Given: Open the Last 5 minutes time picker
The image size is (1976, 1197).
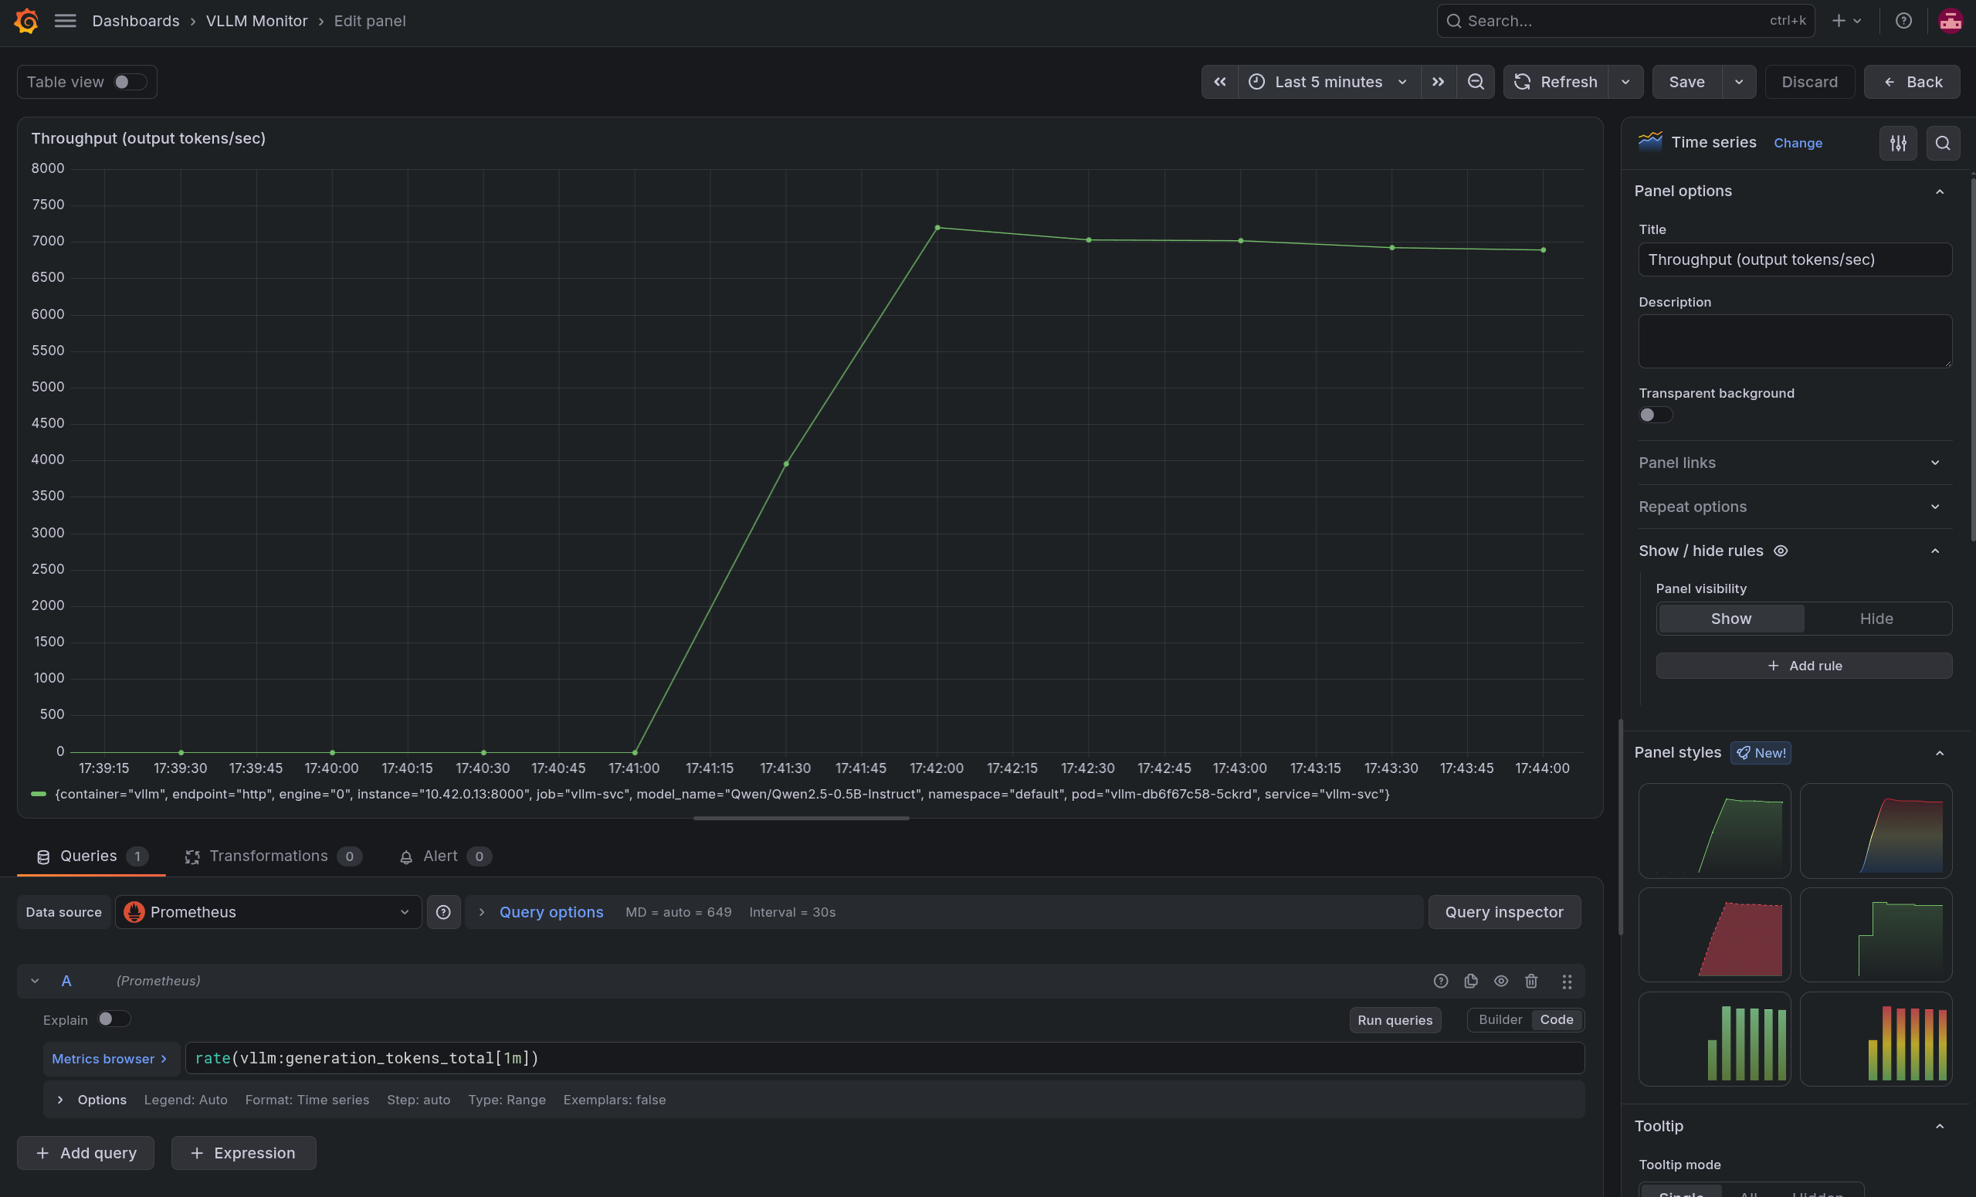Looking at the screenshot, I should pyautogui.click(x=1330, y=82).
